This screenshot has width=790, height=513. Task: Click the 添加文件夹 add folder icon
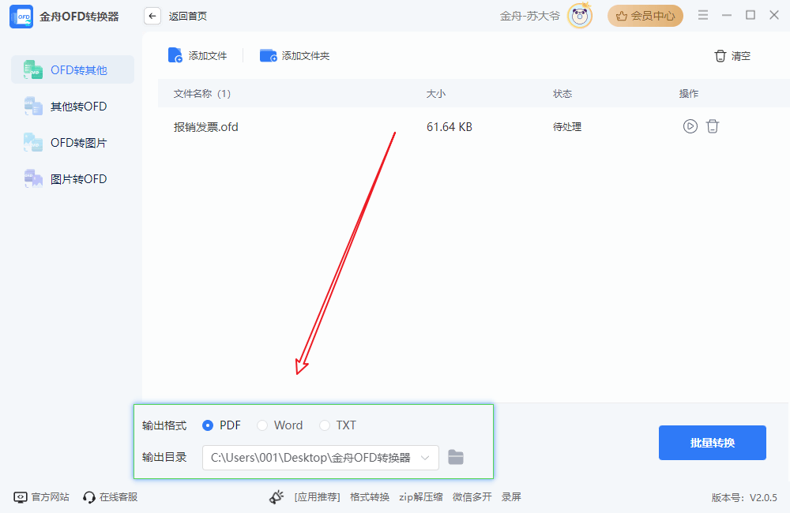tap(269, 55)
